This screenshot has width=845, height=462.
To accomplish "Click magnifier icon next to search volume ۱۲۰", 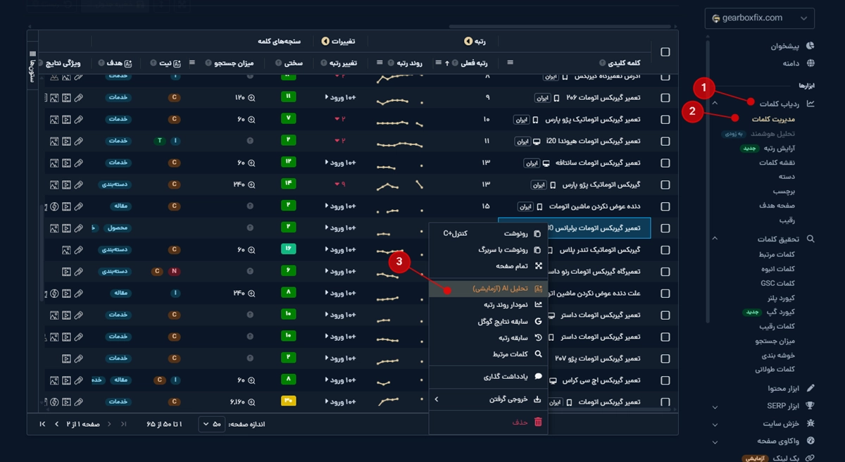I will (x=251, y=97).
